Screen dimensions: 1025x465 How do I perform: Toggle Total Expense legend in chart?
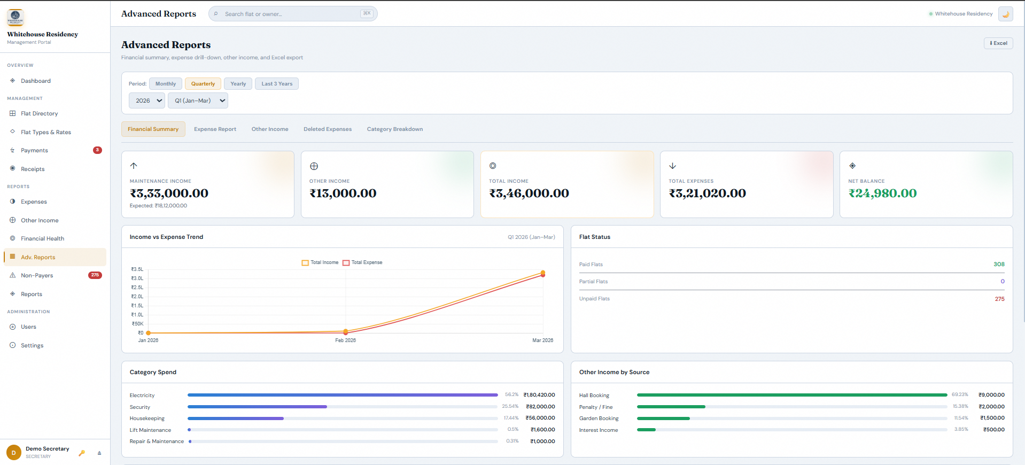[x=362, y=262]
